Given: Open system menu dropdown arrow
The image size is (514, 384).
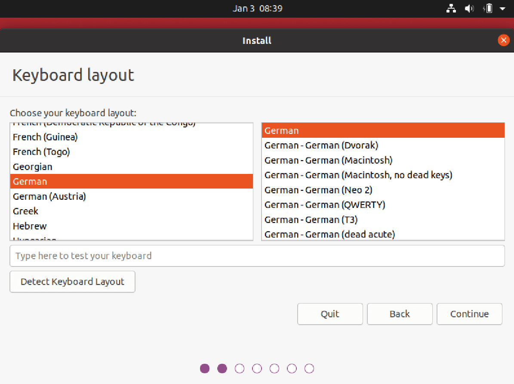Looking at the screenshot, I should (x=502, y=9).
